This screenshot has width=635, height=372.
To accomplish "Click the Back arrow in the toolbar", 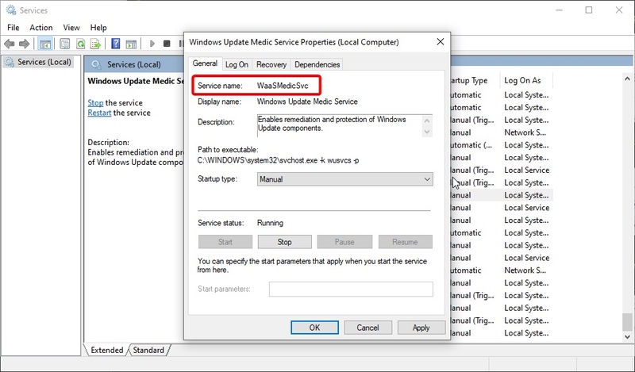I will pyautogui.click(x=10, y=44).
